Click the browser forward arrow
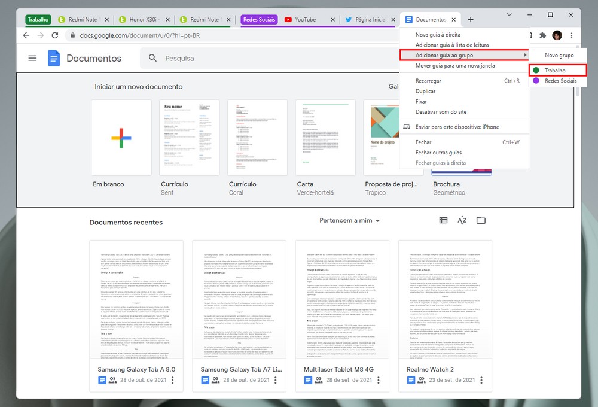 click(x=41, y=35)
